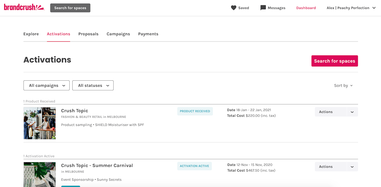381x187 pixels.
Task: Open the Crush Topic listing thumbnail
Action: 40,123
